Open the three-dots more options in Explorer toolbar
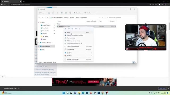This screenshot has width=170, height=95. point(96,13)
